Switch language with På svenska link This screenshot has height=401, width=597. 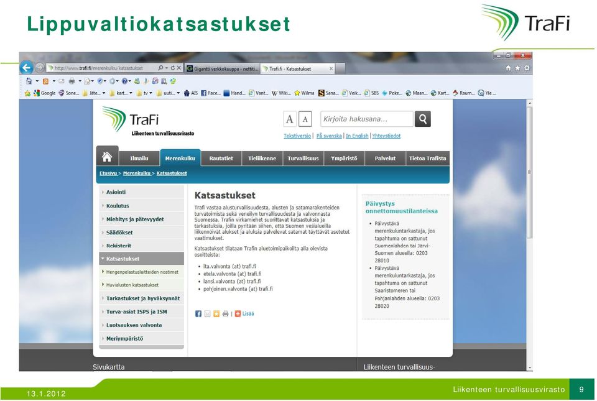point(329,136)
